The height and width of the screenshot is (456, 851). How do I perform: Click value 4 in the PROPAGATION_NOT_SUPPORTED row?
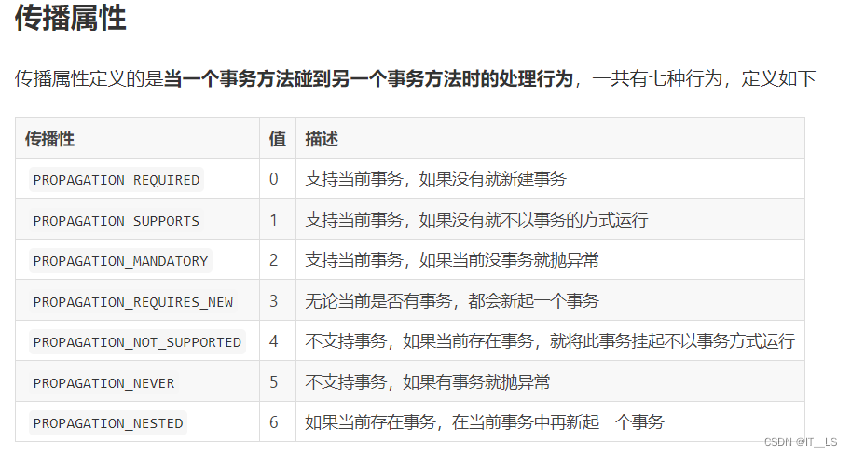pyautogui.click(x=273, y=341)
